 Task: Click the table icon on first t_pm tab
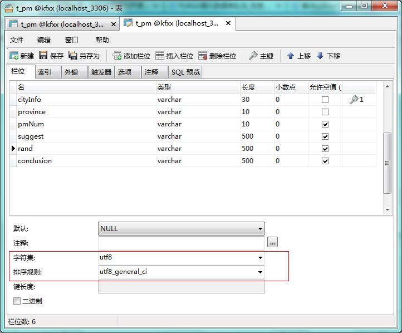pos(13,24)
